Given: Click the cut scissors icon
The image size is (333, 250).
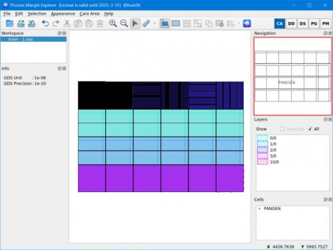Looking at the screenshot, I should 67,23.
